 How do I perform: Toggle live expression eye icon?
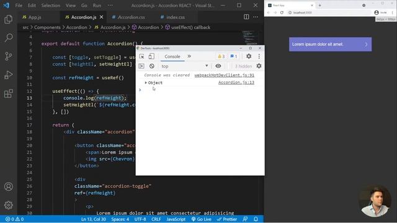tap(218, 66)
